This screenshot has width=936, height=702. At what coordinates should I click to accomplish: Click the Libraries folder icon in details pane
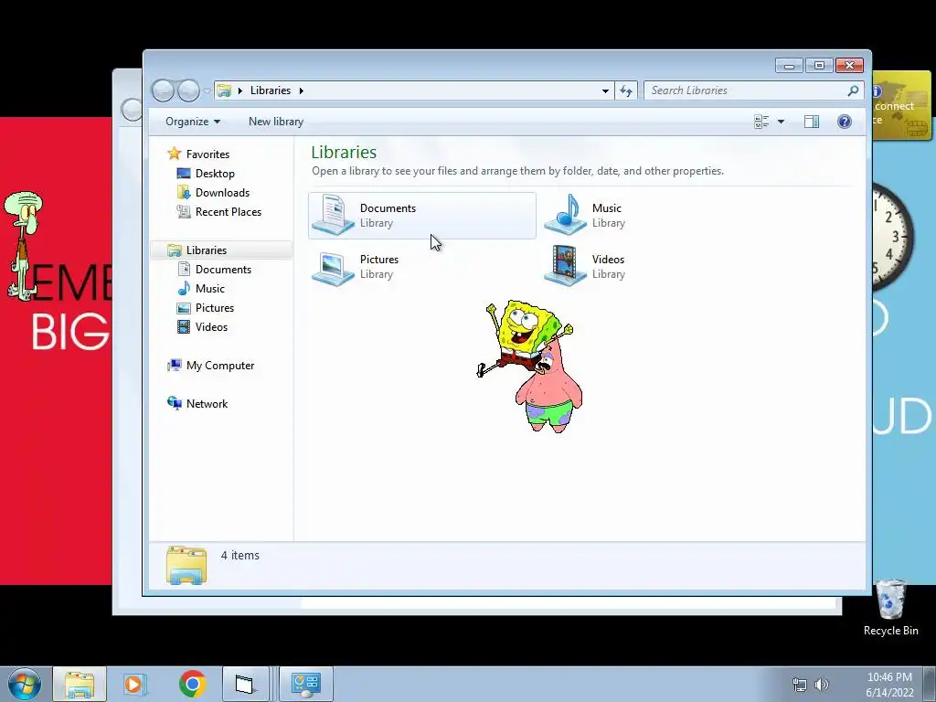[x=186, y=565]
